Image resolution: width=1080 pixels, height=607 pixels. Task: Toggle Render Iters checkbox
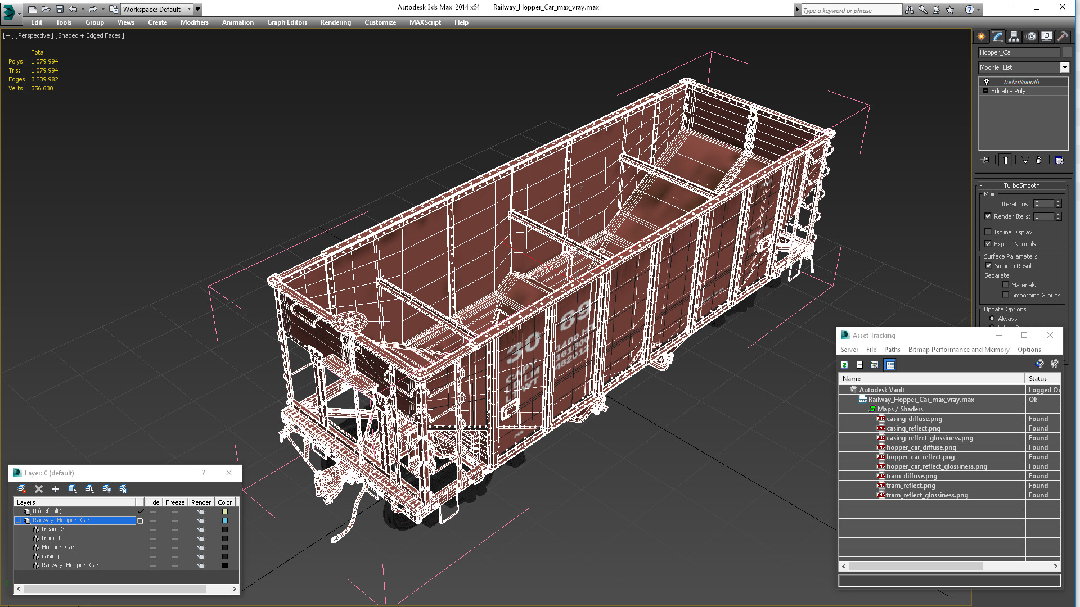coord(988,216)
